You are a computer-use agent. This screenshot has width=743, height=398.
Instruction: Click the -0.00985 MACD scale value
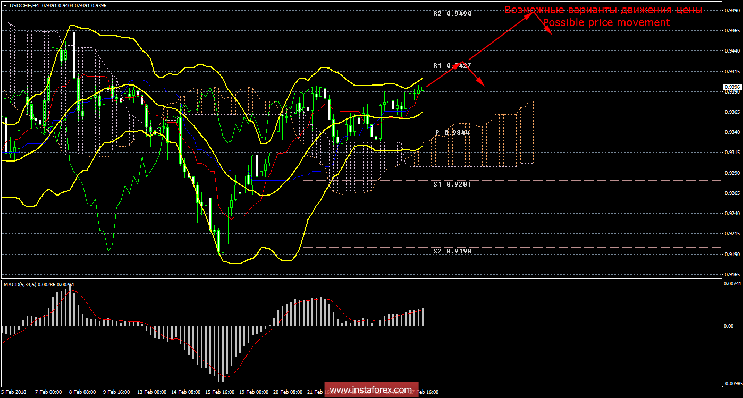(x=731, y=383)
